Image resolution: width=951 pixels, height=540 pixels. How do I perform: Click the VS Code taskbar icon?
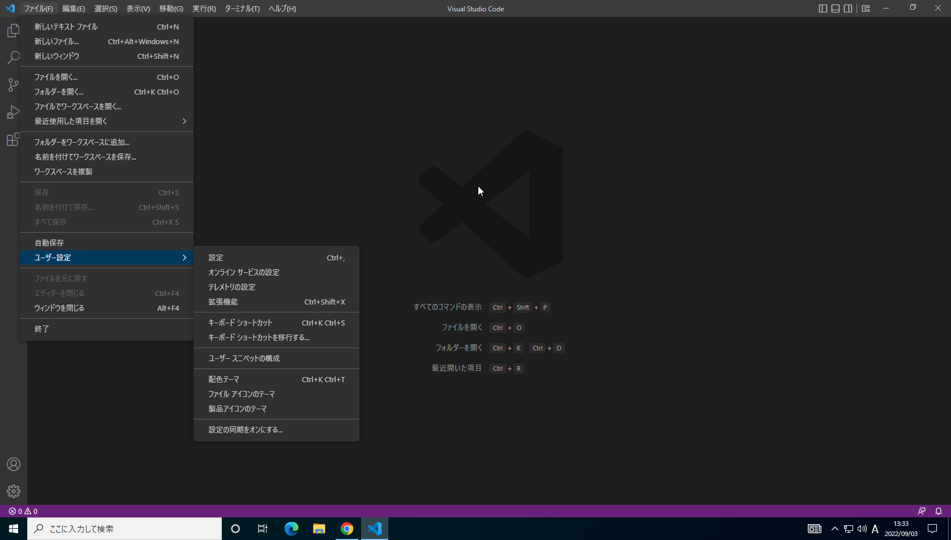tap(375, 529)
